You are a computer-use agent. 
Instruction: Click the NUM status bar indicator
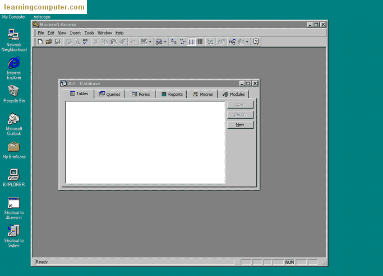pyautogui.click(x=290, y=262)
